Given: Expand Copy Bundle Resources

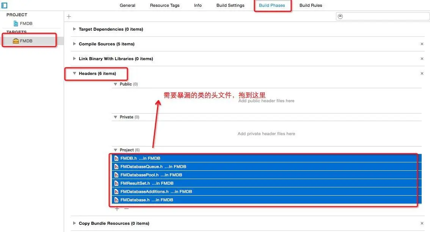Looking at the screenshot, I should point(74,223).
